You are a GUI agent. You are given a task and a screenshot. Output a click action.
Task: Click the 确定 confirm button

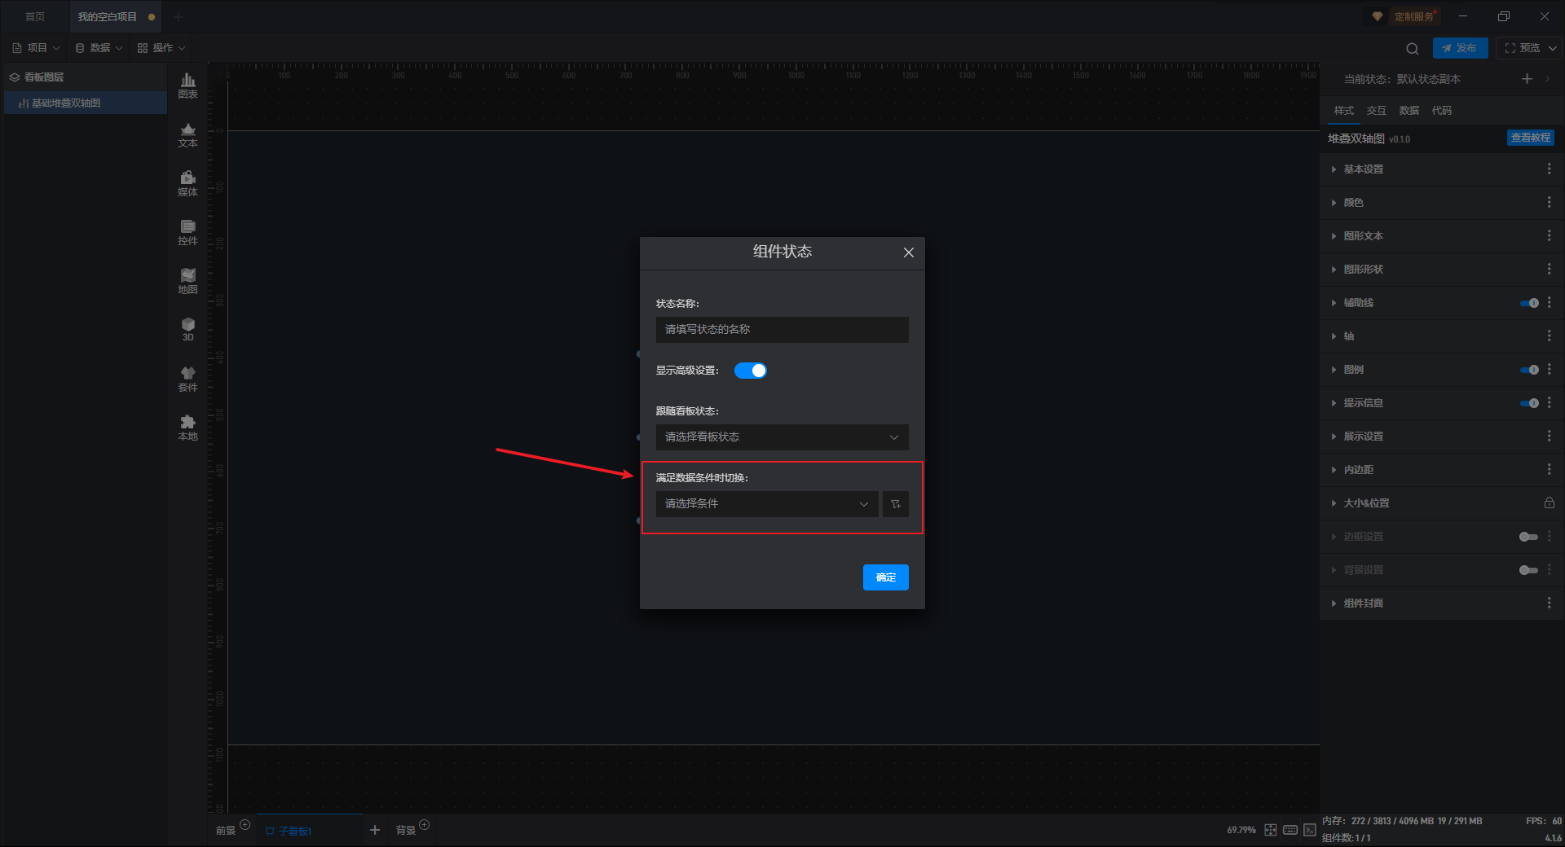(x=886, y=577)
